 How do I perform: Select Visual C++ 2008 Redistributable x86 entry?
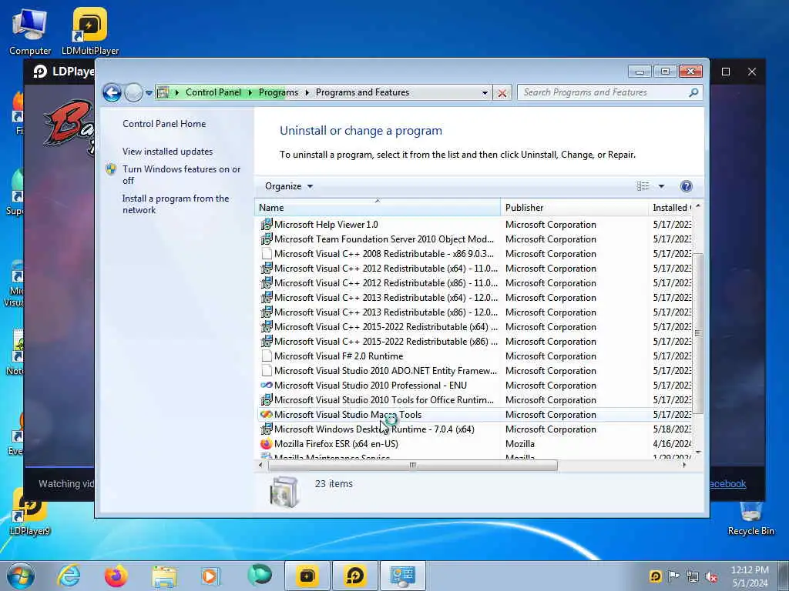point(384,254)
